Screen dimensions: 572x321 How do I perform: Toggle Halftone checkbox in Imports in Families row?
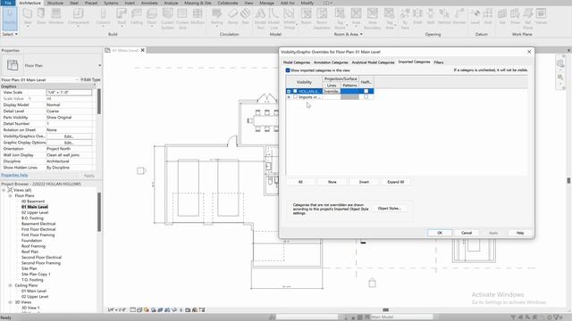coord(366,97)
